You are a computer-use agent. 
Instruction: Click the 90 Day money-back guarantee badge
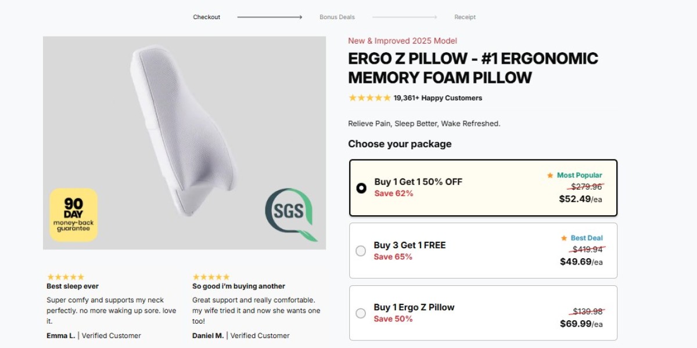click(x=74, y=215)
